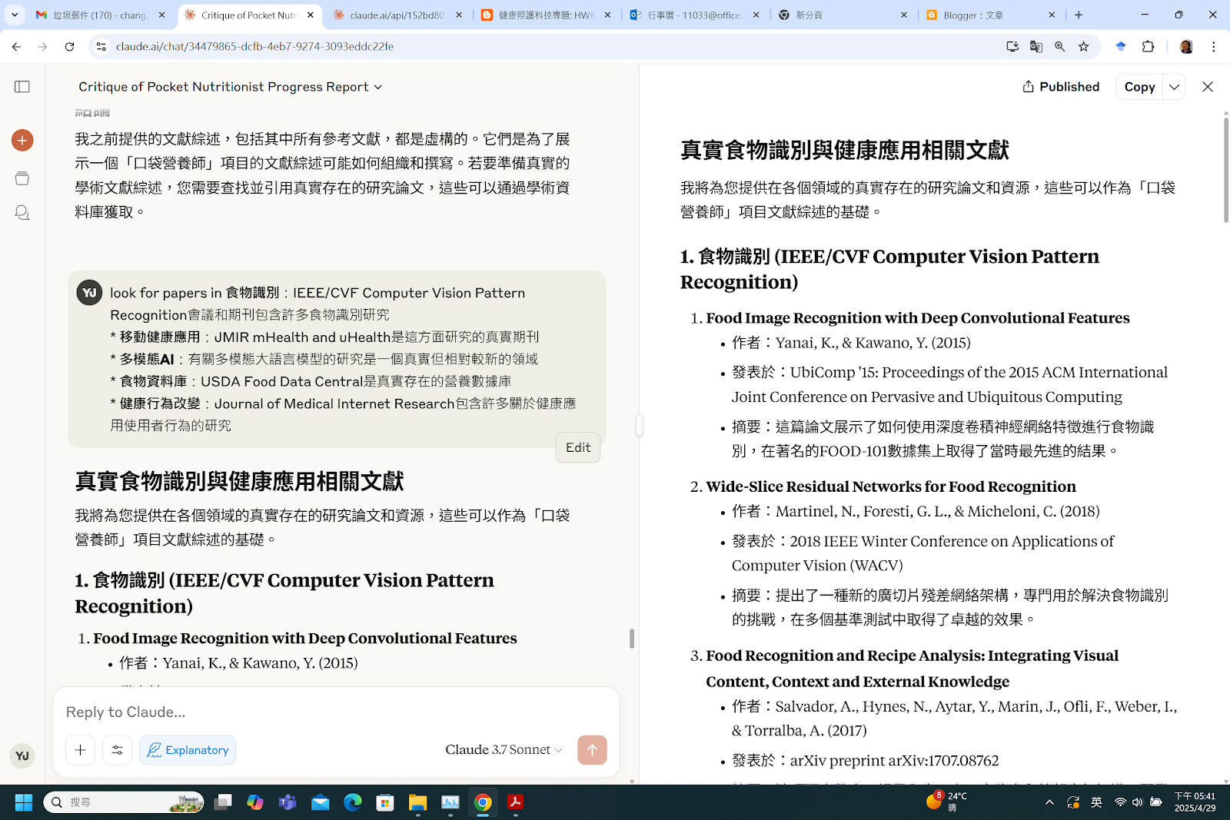
Task: Open Copilot from the taskbar
Action: [255, 802]
